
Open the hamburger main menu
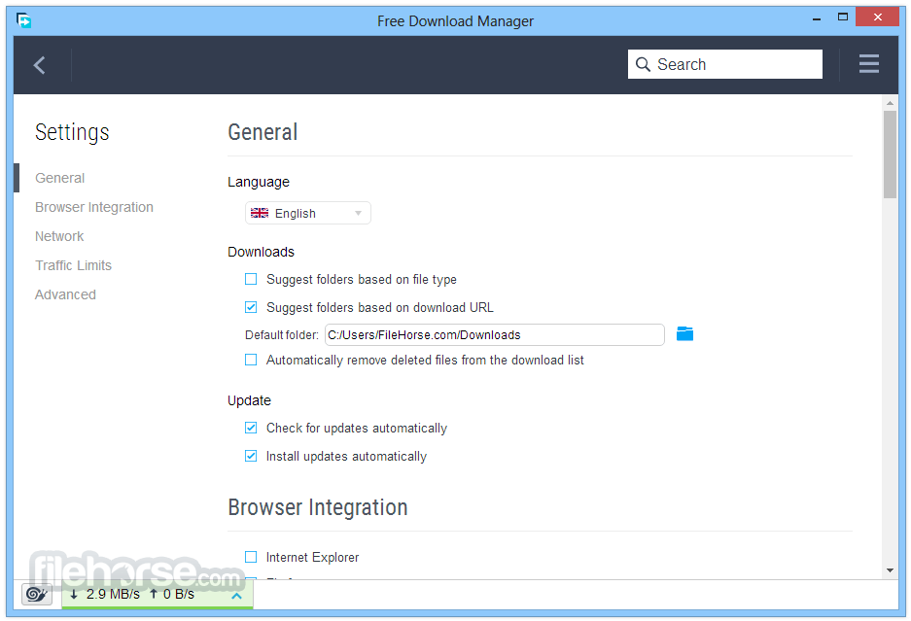point(868,64)
